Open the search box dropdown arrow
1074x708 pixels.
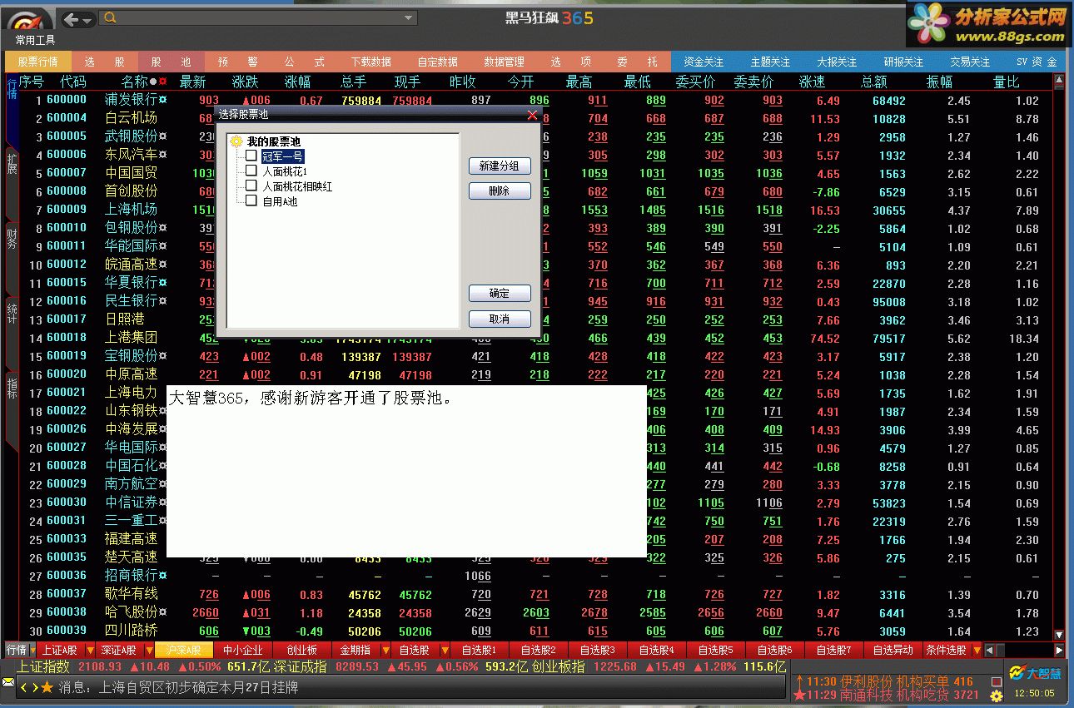[409, 18]
